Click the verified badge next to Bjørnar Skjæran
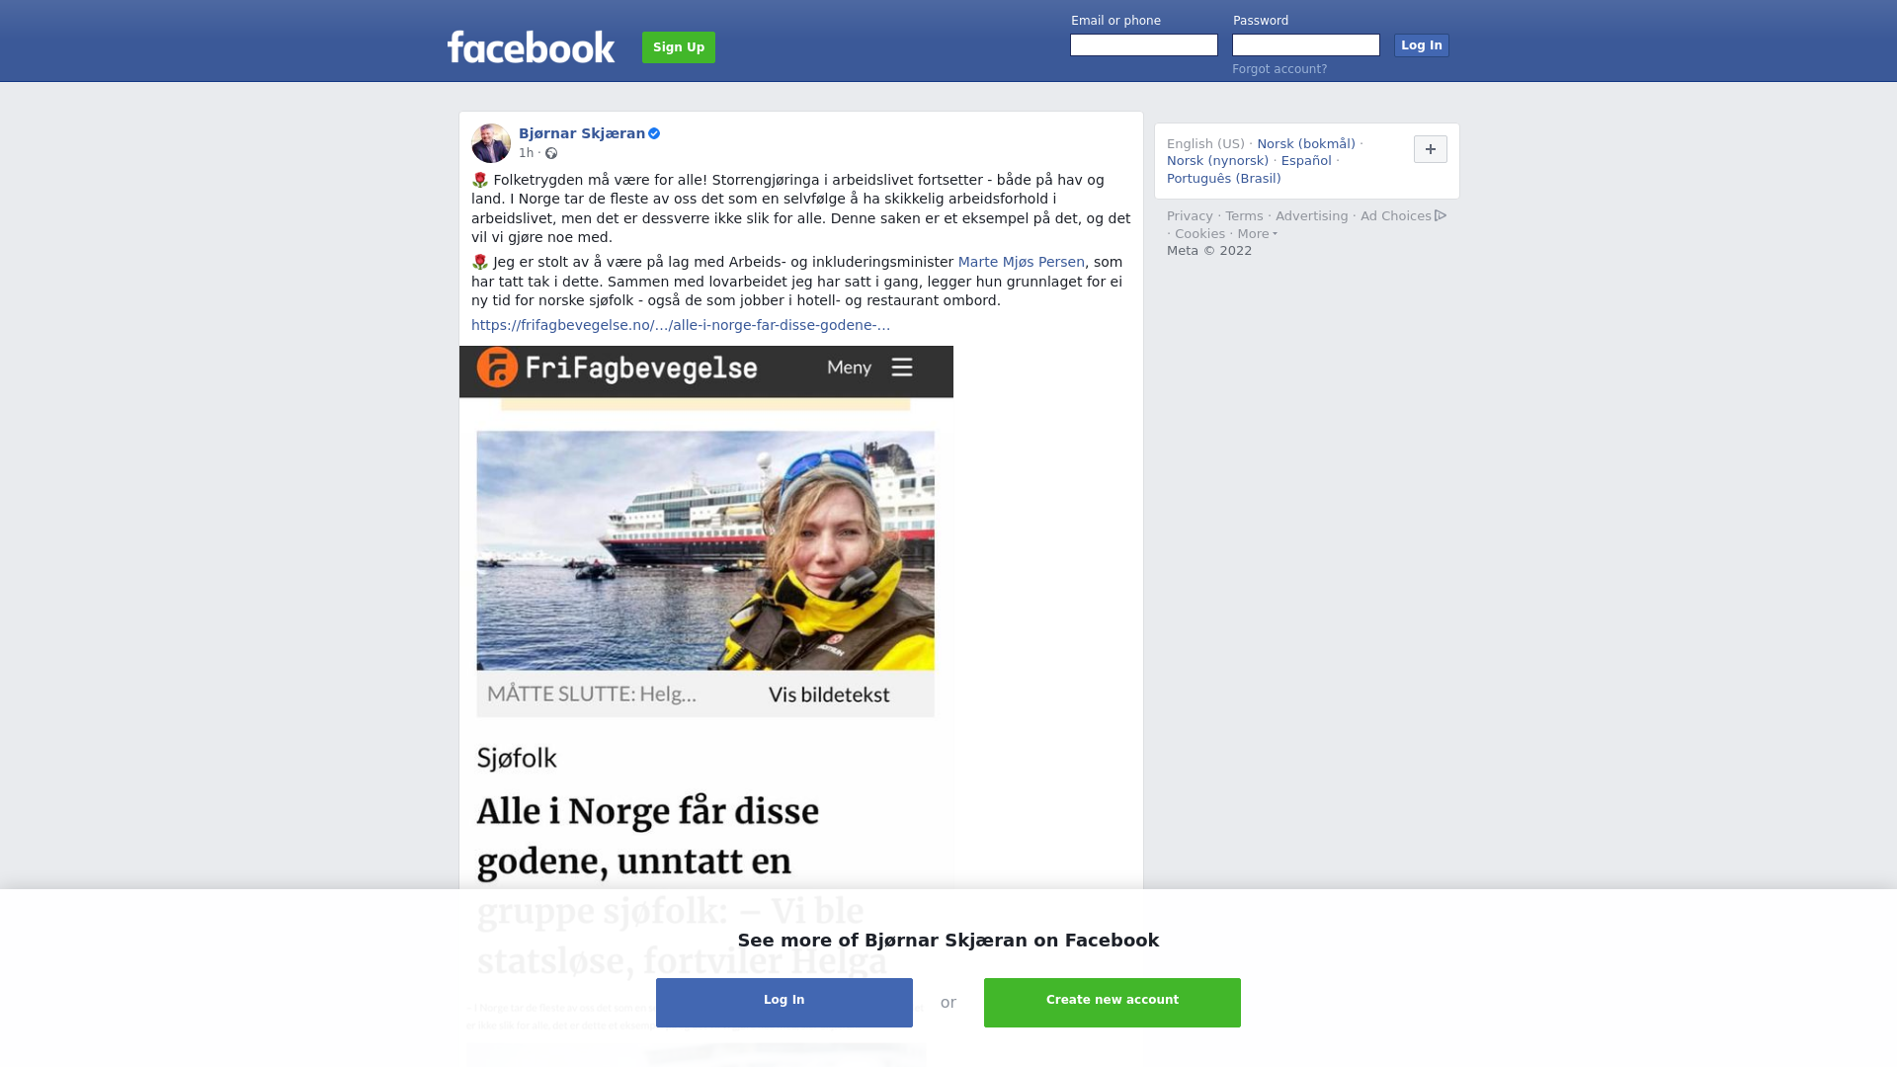The height and width of the screenshot is (1067, 1897). 654,133
